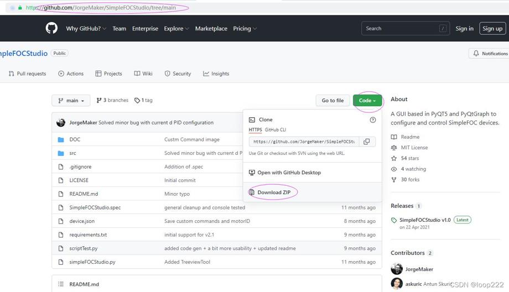The height and width of the screenshot is (292, 509).
Task: Click the clone URL text field
Action: 304,142
